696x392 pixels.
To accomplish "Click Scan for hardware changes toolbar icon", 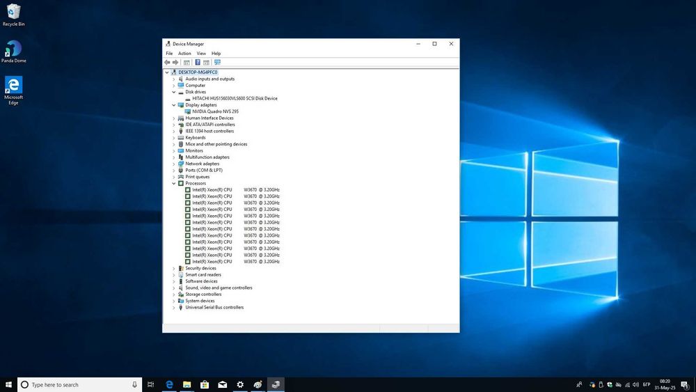I will 217,62.
